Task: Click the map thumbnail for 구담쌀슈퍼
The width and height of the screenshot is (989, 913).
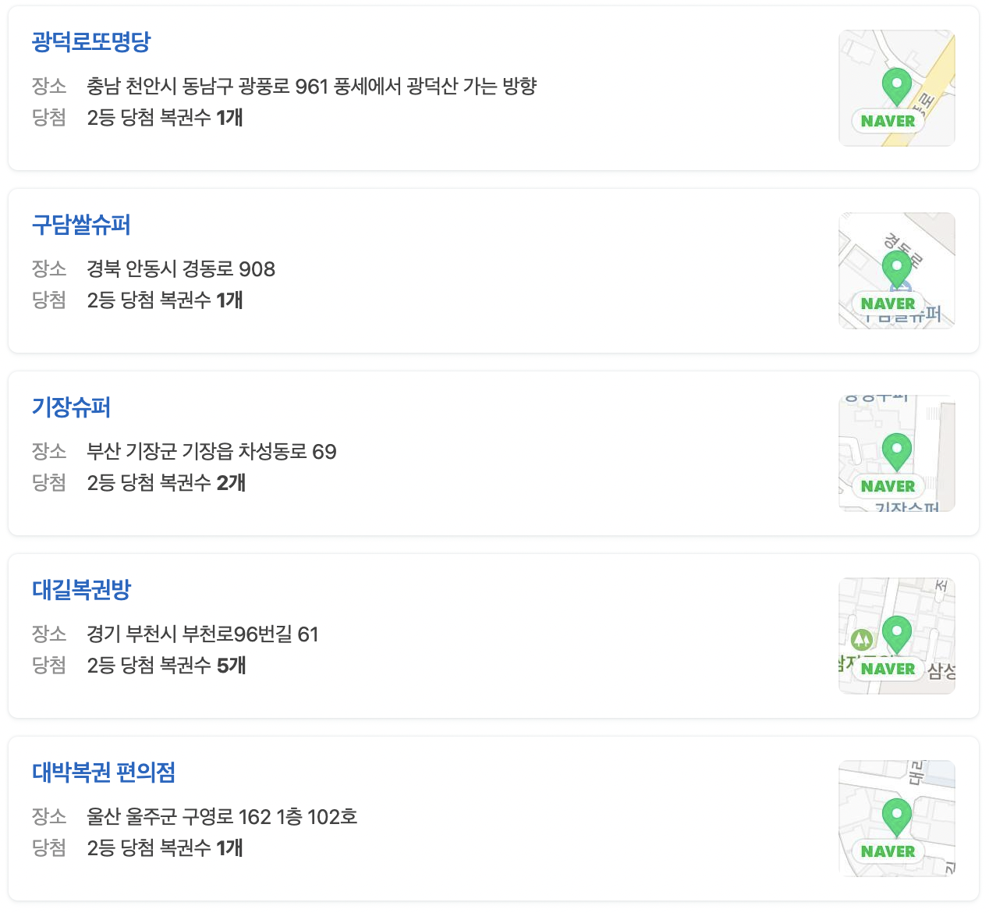Action: (897, 271)
